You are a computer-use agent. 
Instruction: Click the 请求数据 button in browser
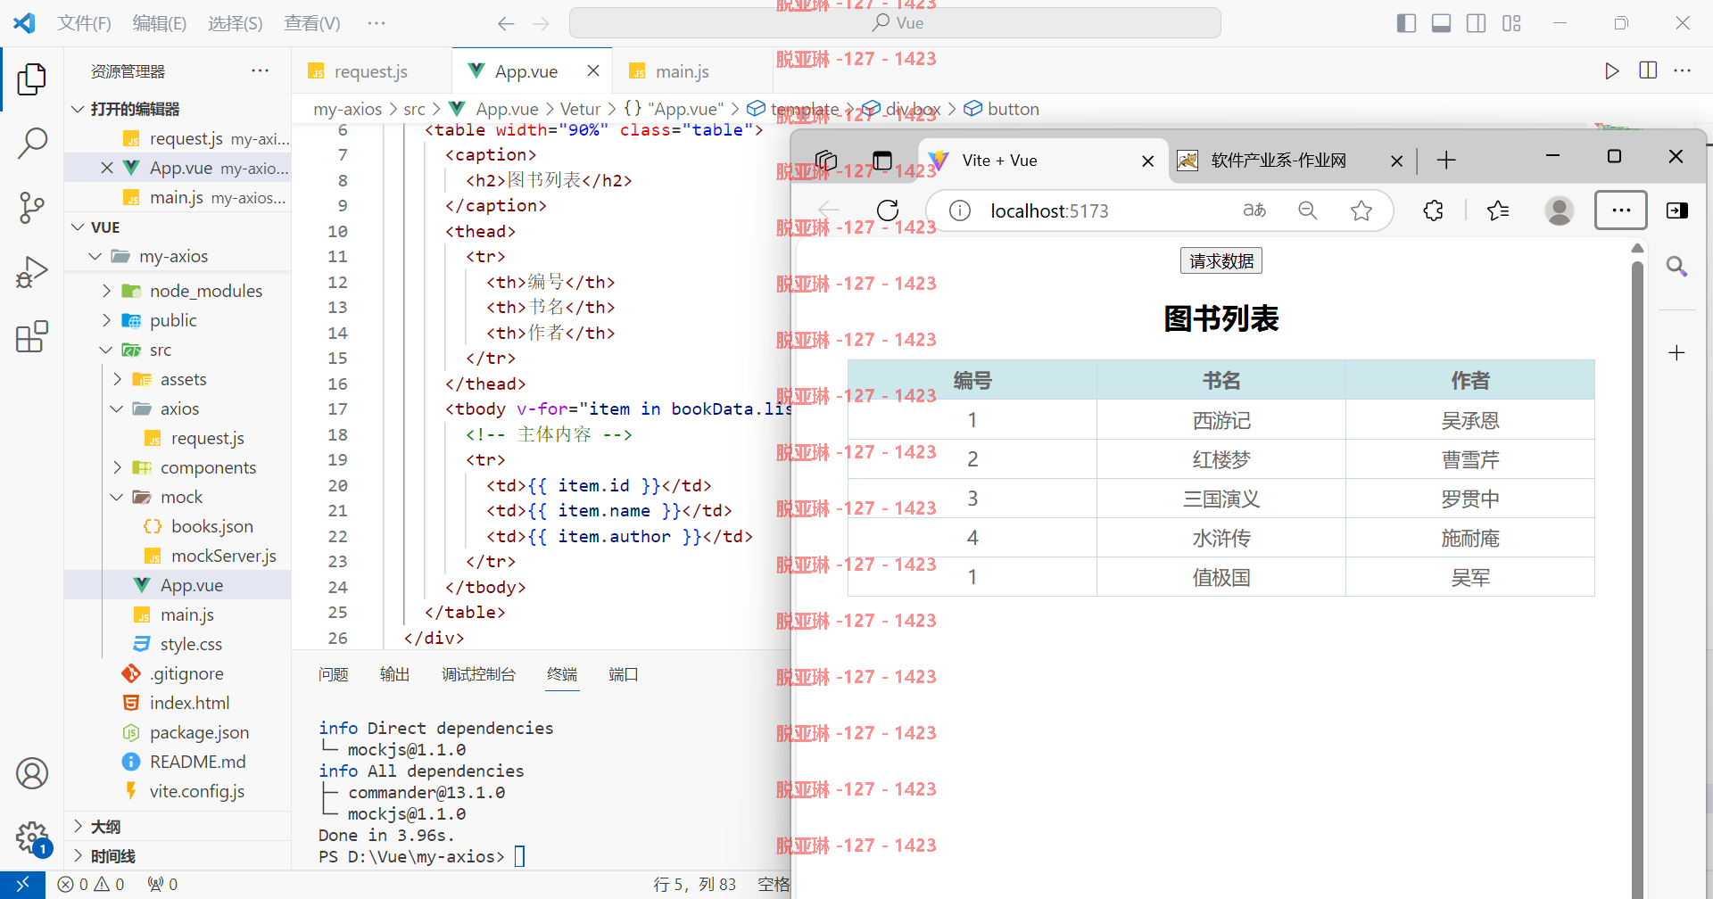point(1221,261)
